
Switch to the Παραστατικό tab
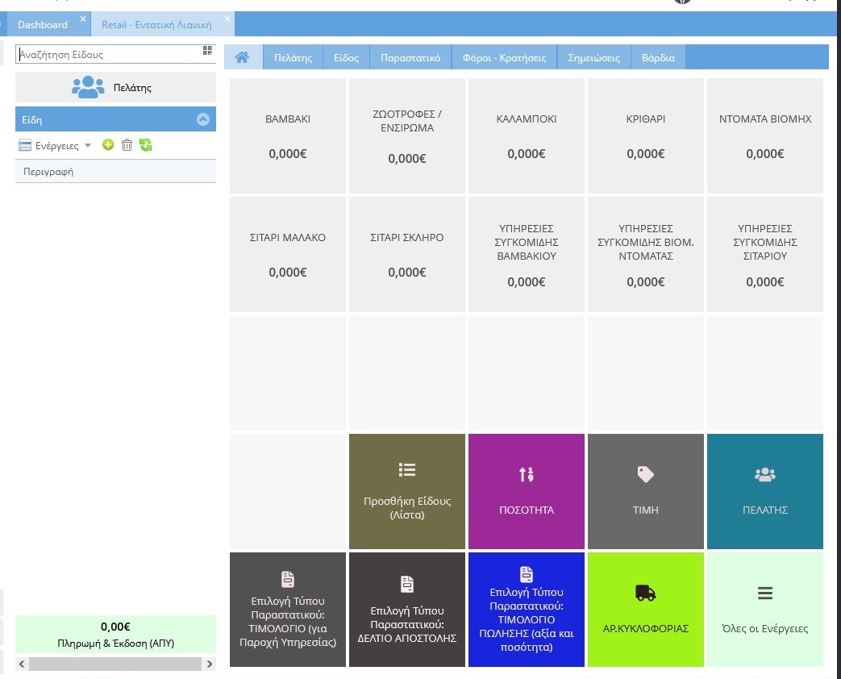410,58
